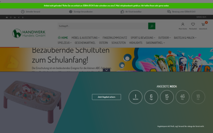Open the Highlights category
213x133 pixels.
[x=136, y=43]
